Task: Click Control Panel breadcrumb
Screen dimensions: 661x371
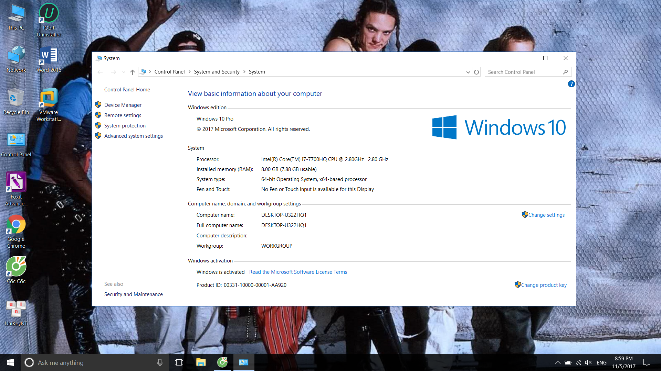Action: tap(169, 72)
